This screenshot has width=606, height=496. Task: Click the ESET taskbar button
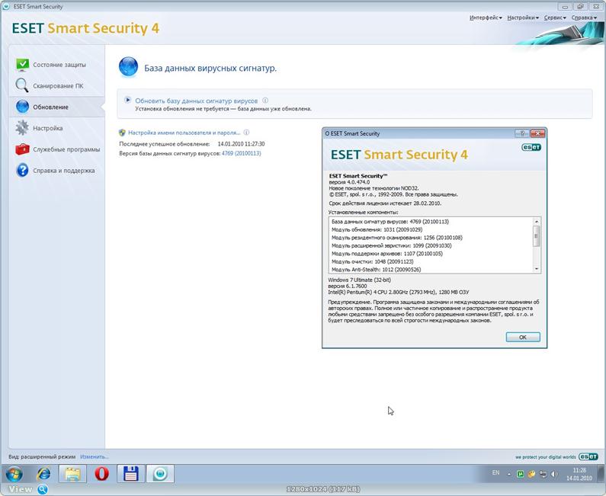point(160,474)
